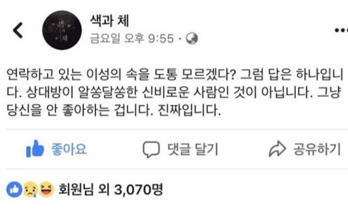The width and height of the screenshot is (348, 210).
Task: Click the 좋아요 label
Action: [x=69, y=149]
